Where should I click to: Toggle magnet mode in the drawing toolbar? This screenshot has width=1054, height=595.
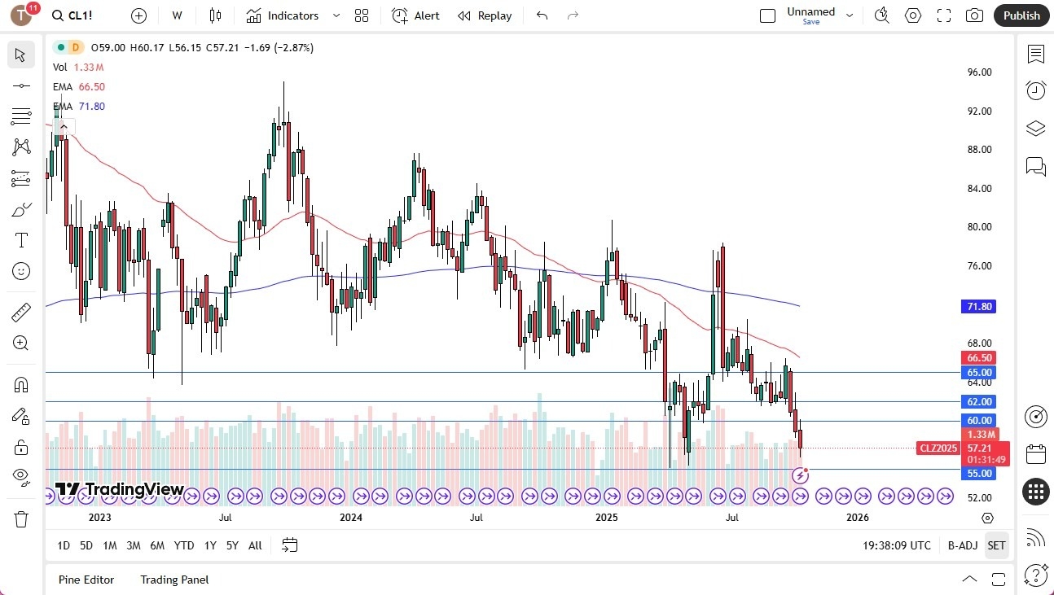click(x=20, y=384)
